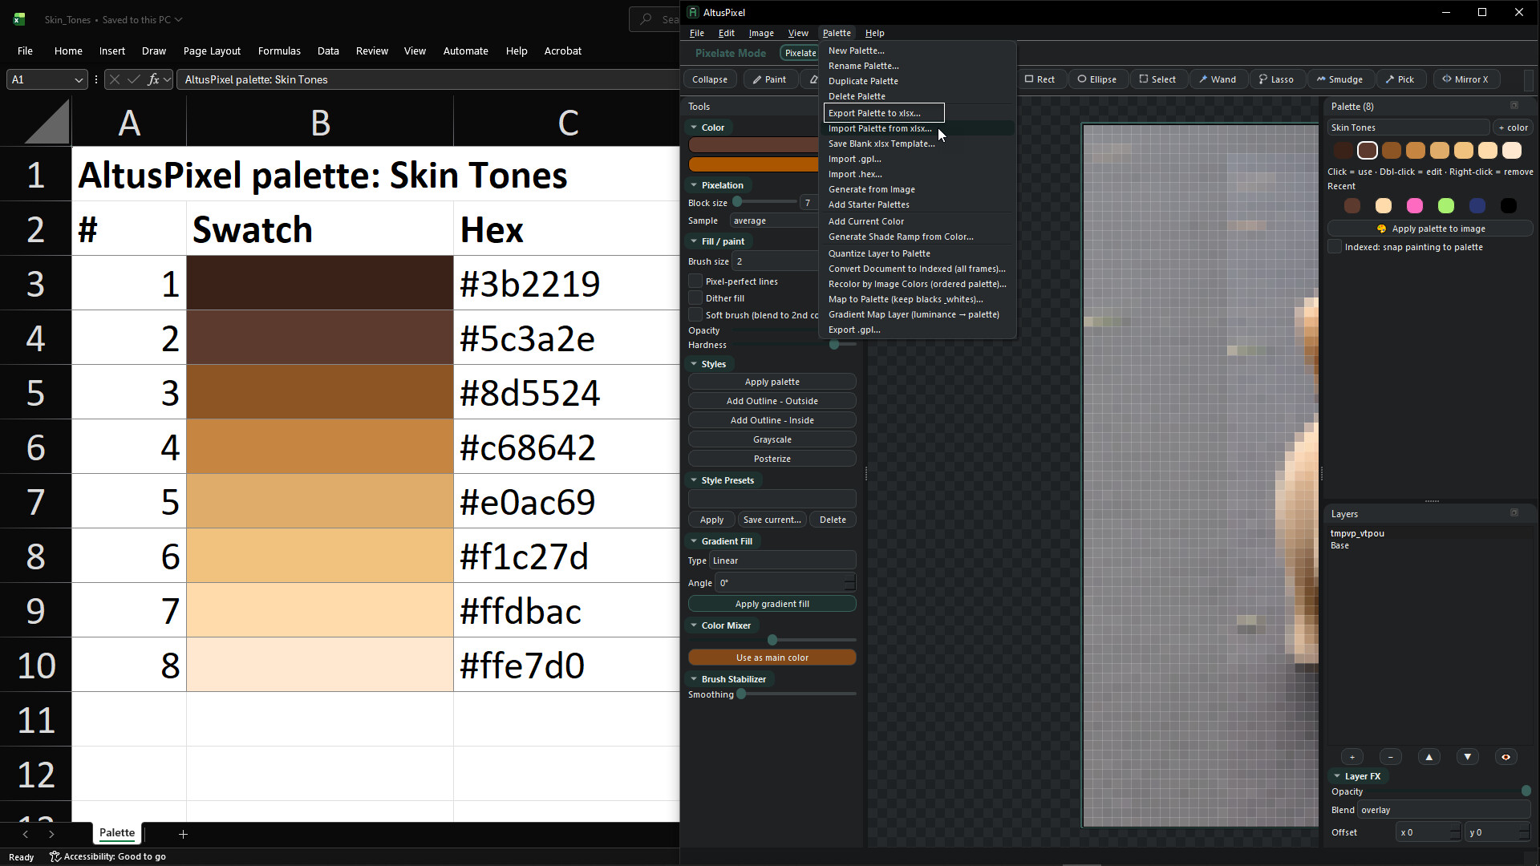Click the Grayscale style button
The image size is (1540, 866).
(x=772, y=439)
